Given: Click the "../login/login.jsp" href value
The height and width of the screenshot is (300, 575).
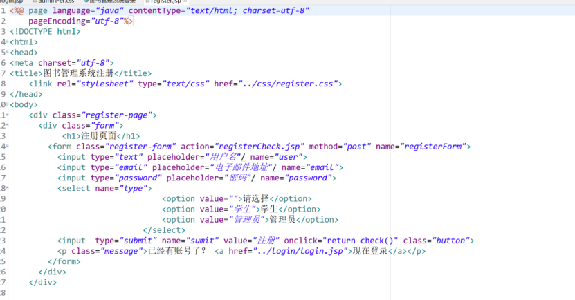Looking at the screenshot, I should click(x=300, y=251).
